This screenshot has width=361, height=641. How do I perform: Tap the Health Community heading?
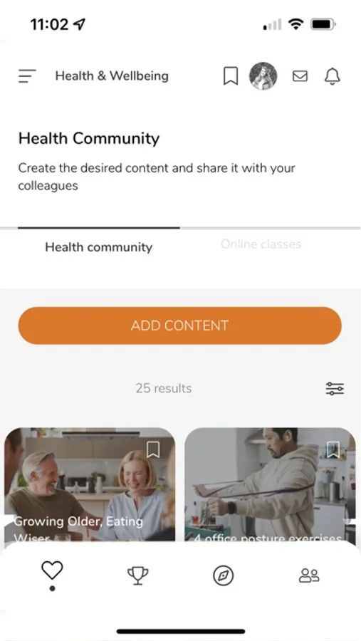point(89,139)
